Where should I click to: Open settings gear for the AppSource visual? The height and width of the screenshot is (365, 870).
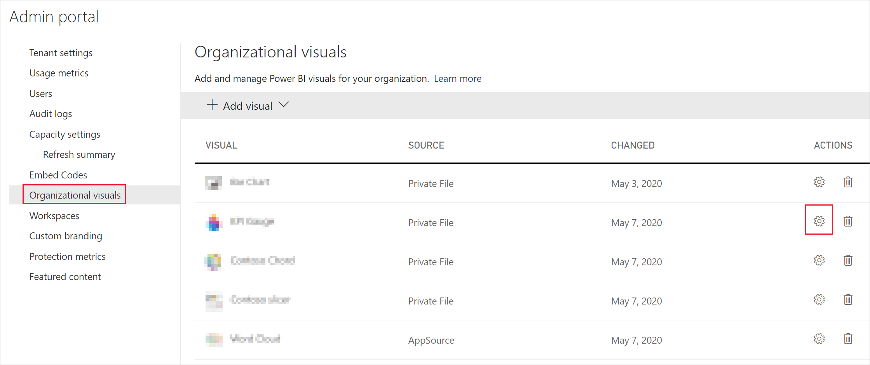[x=819, y=339]
